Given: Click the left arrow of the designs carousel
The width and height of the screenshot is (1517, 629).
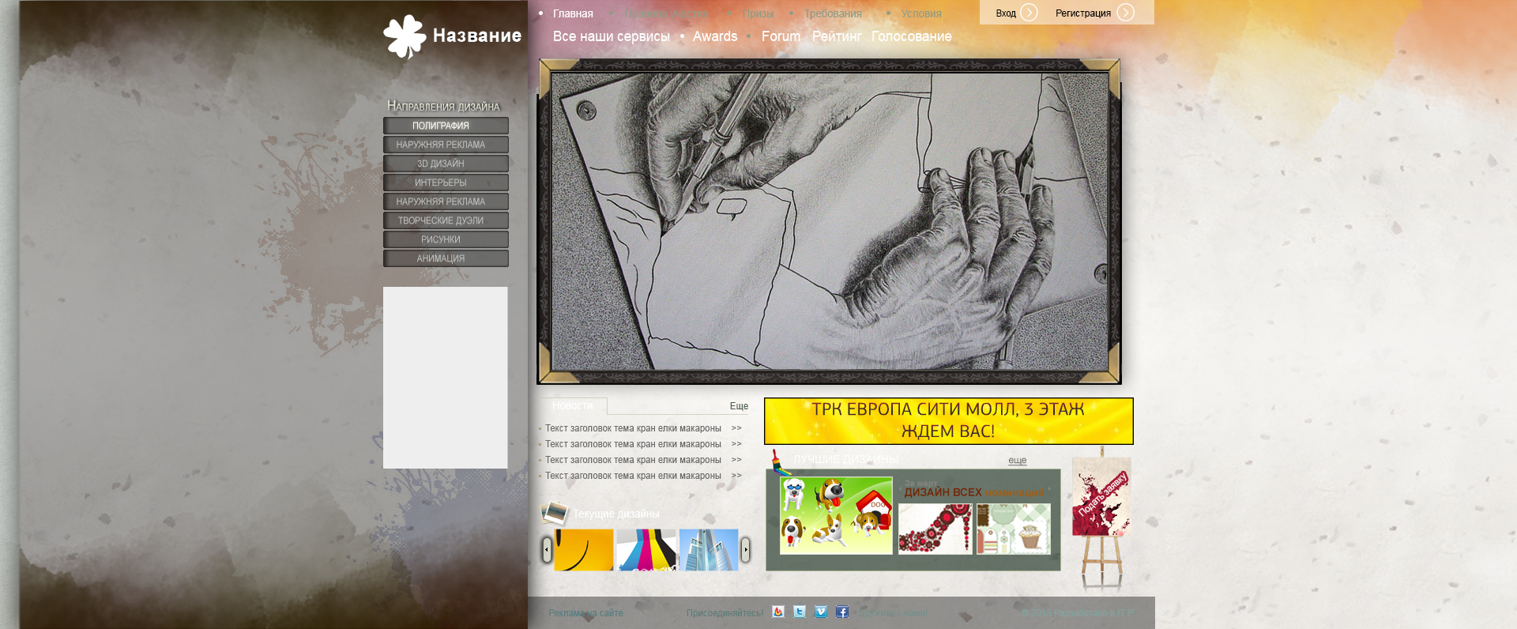Looking at the screenshot, I should tap(547, 549).
